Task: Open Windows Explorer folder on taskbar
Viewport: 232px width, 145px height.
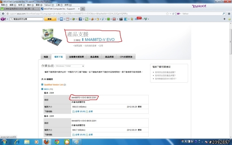Action: point(27,142)
